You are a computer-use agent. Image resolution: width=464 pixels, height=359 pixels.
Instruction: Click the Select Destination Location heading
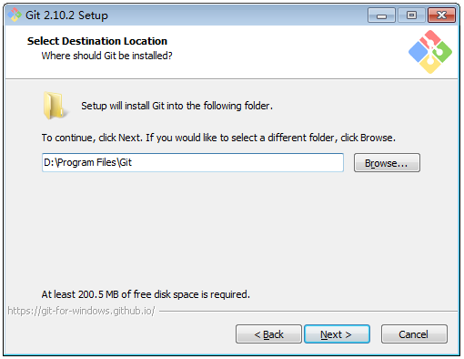pos(97,41)
